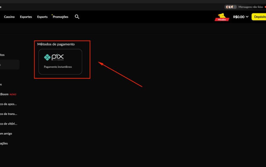266x167 pixels.
Task: Click the Pix logo
Action: pyautogui.click(x=54, y=57)
